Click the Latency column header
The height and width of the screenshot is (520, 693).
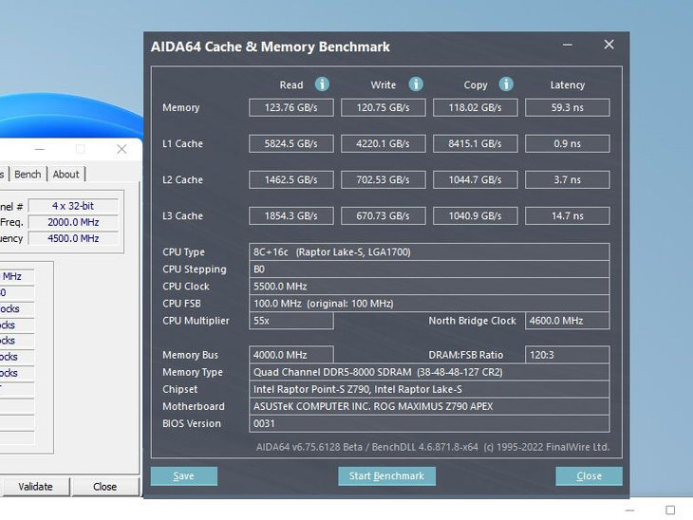[568, 84]
